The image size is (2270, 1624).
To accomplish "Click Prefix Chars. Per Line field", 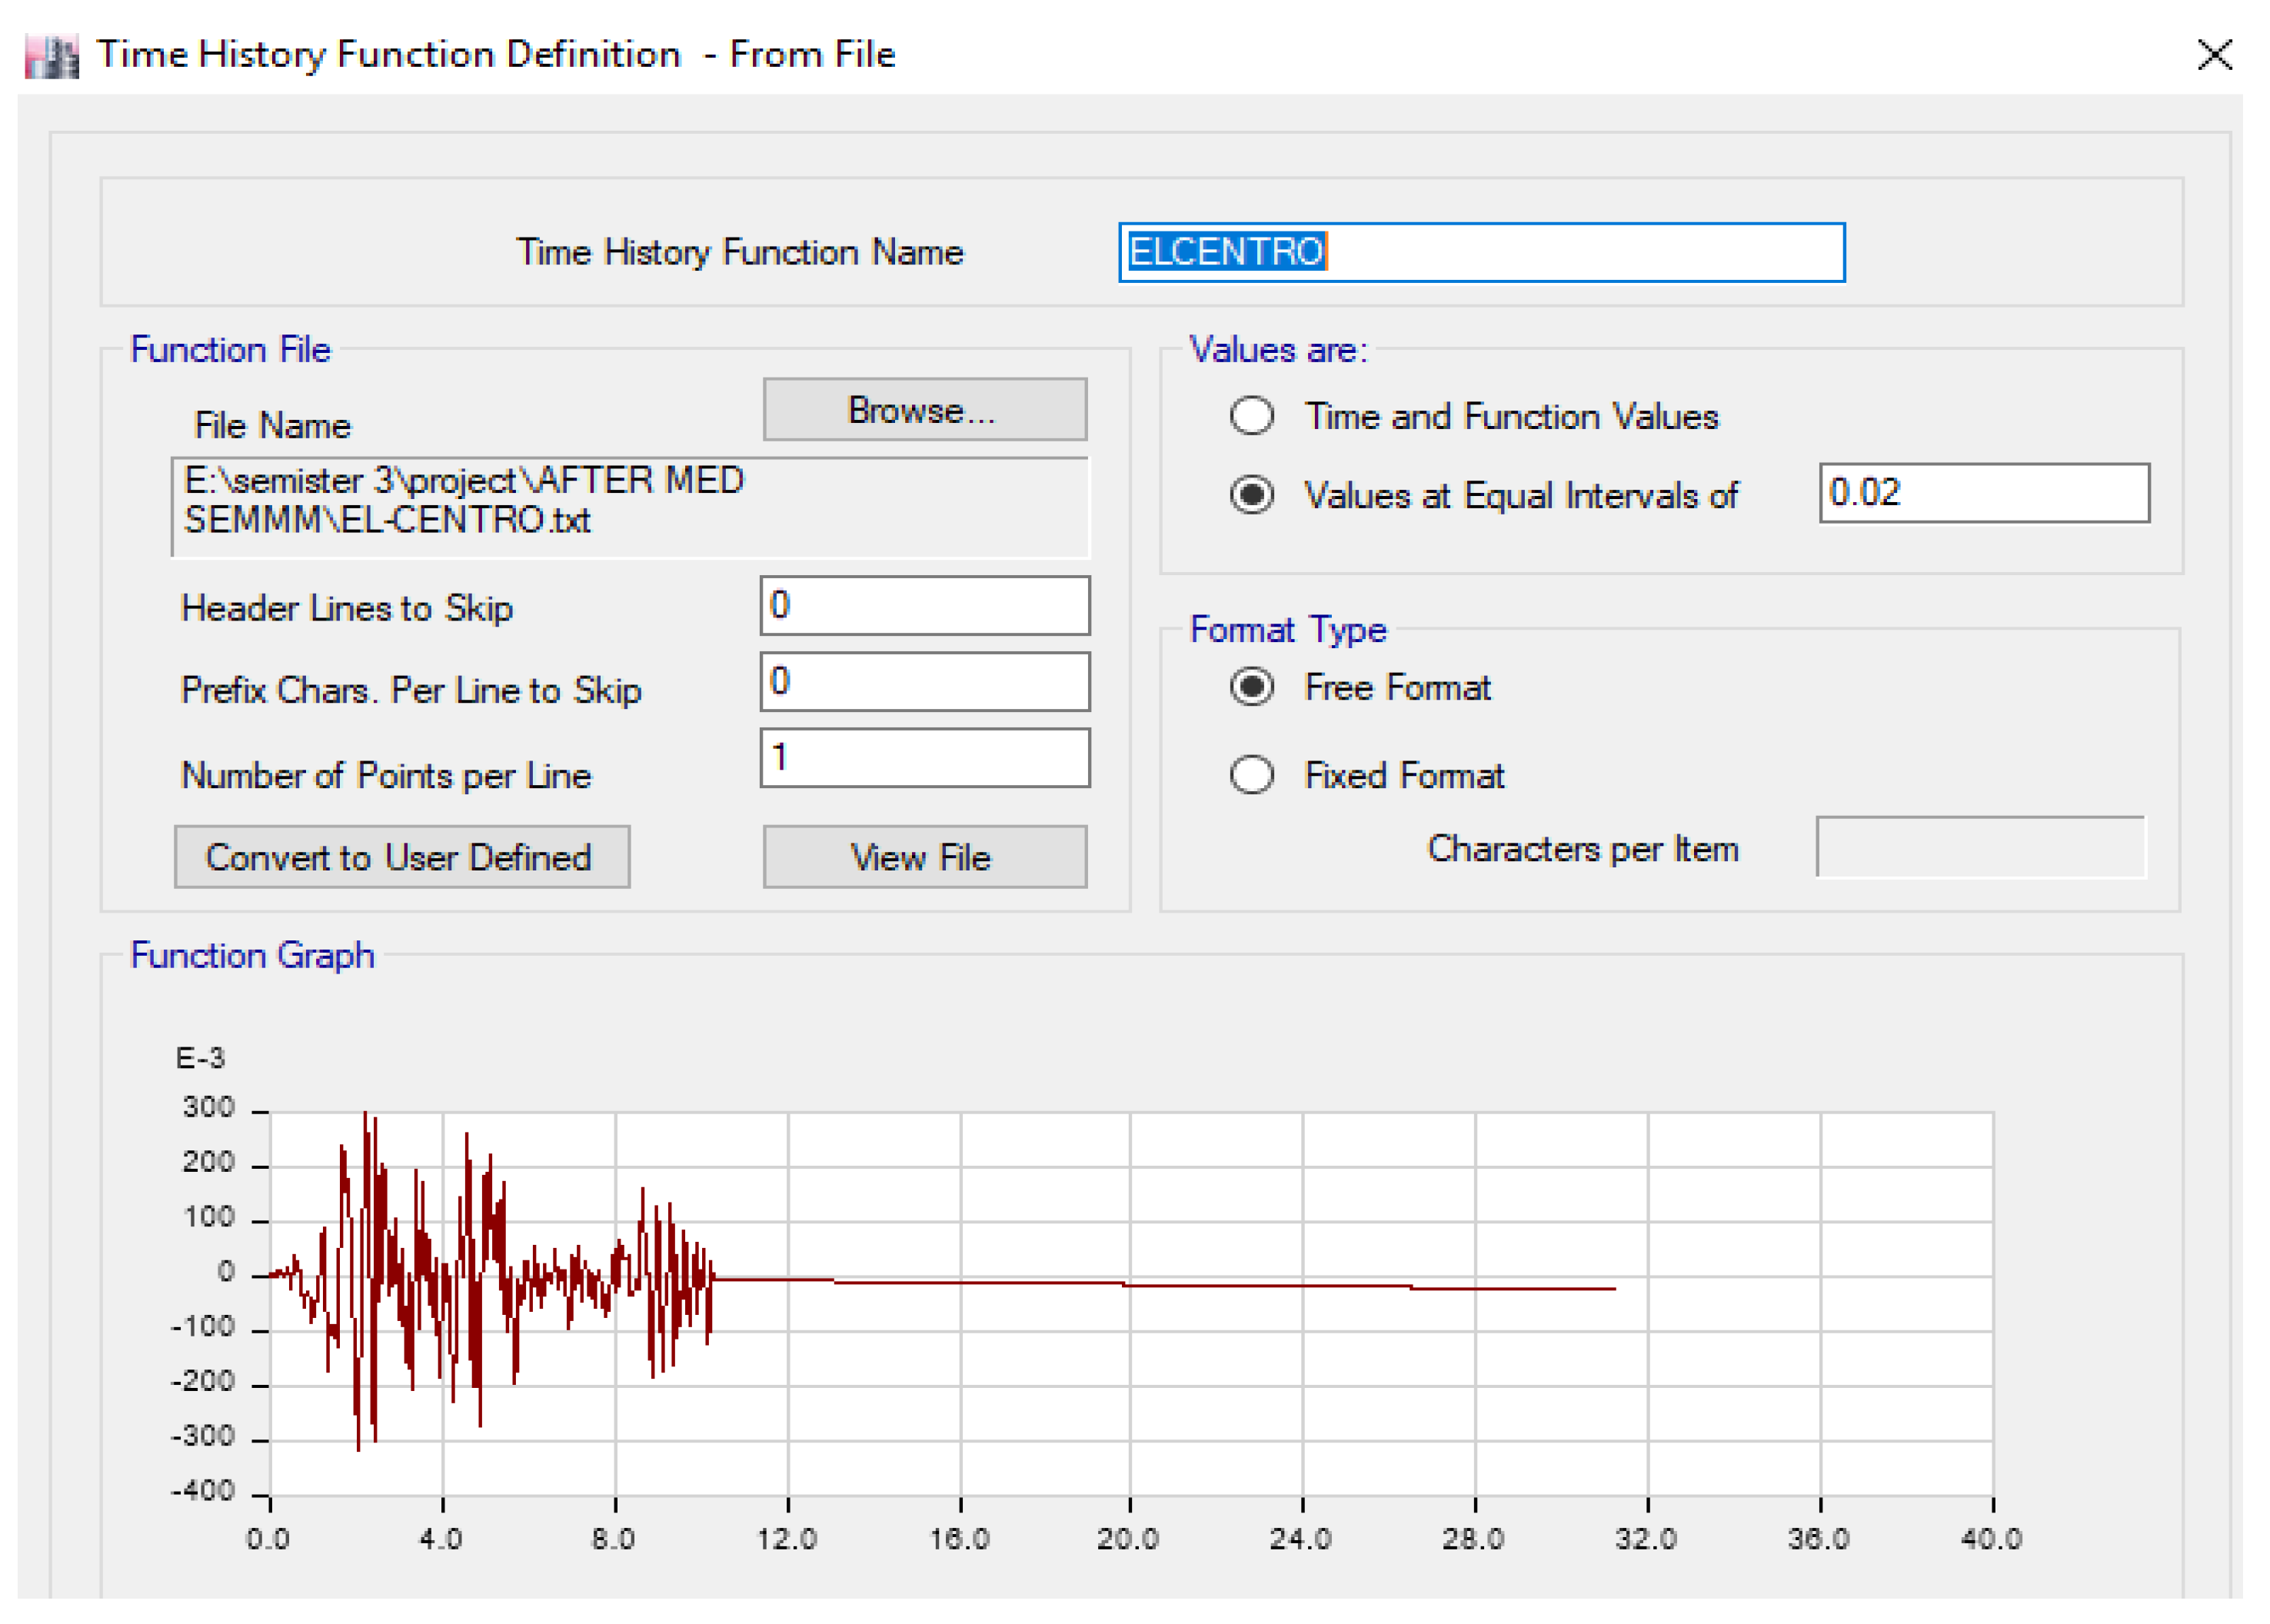I will [924, 682].
